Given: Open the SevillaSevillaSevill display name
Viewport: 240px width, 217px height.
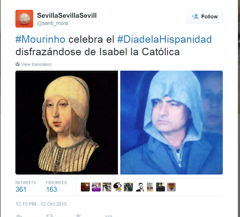Looking at the screenshot, I should pos(67,15).
